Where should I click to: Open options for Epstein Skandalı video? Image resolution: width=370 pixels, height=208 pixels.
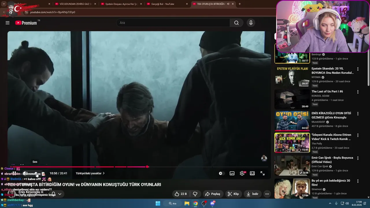pyautogui.click(x=358, y=69)
